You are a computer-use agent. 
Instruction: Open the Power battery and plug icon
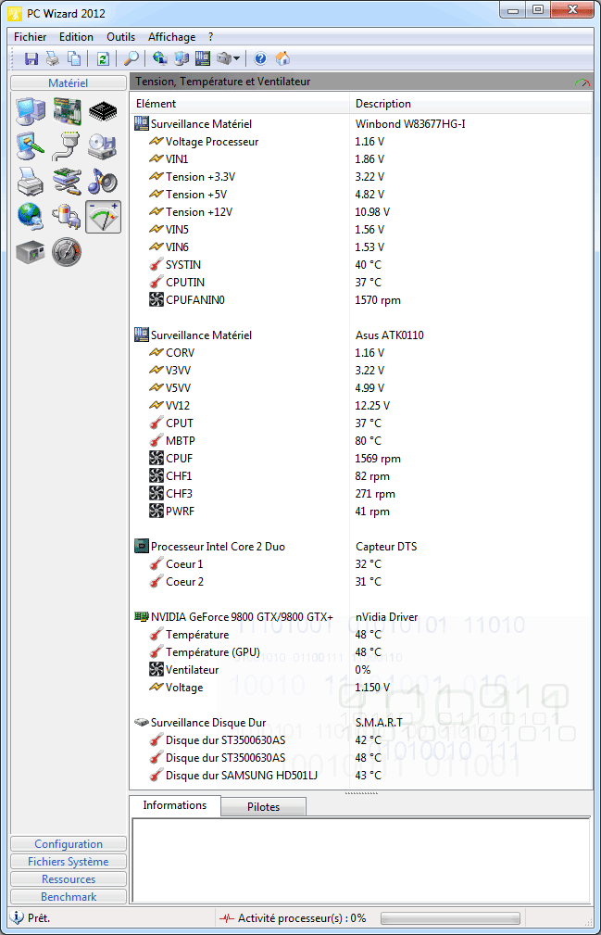tap(67, 217)
